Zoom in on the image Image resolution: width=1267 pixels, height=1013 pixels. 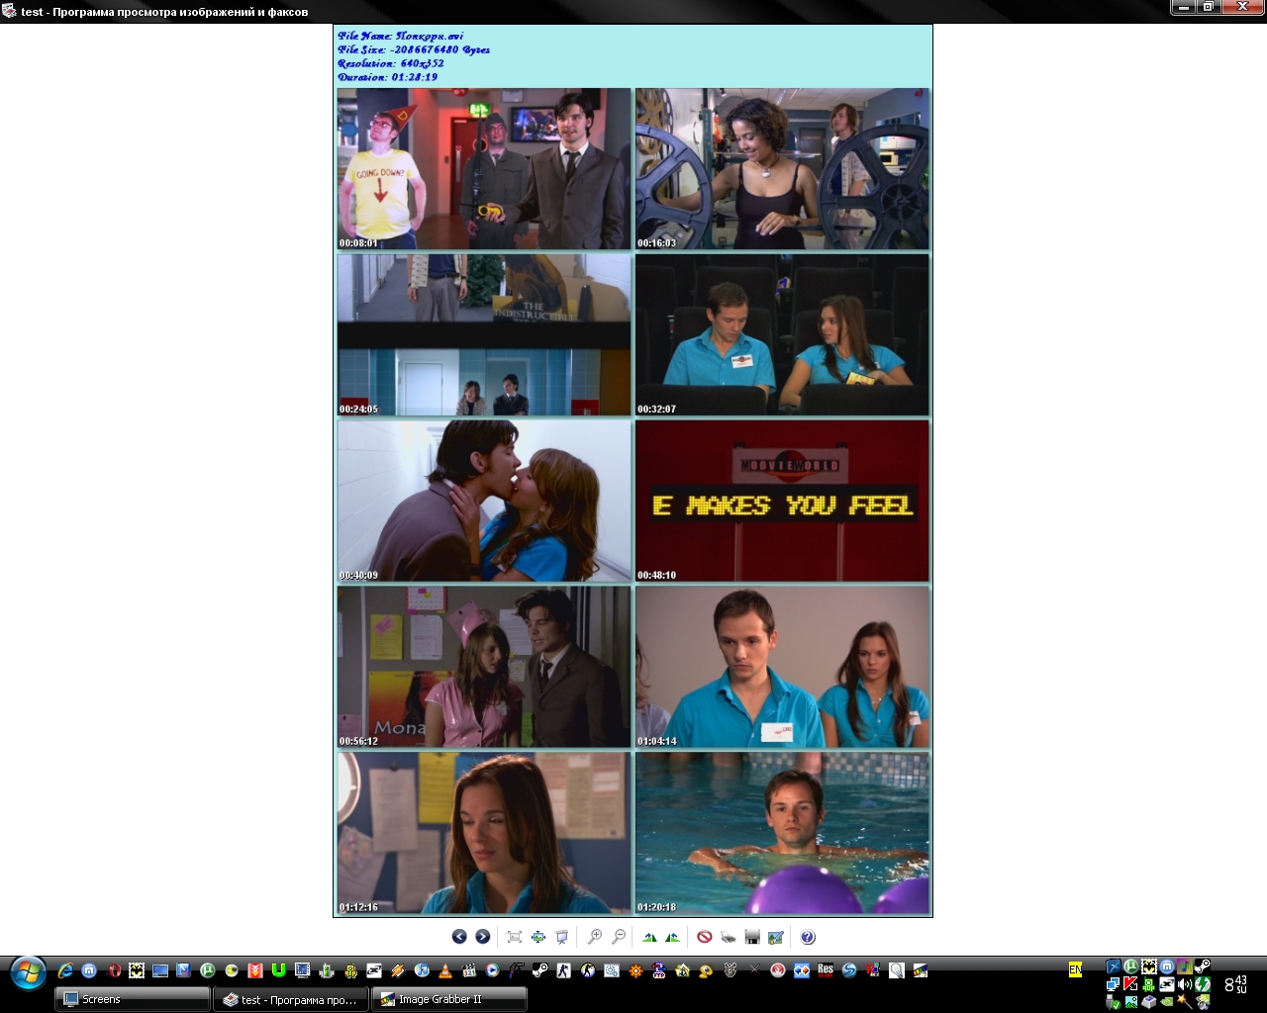click(595, 937)
